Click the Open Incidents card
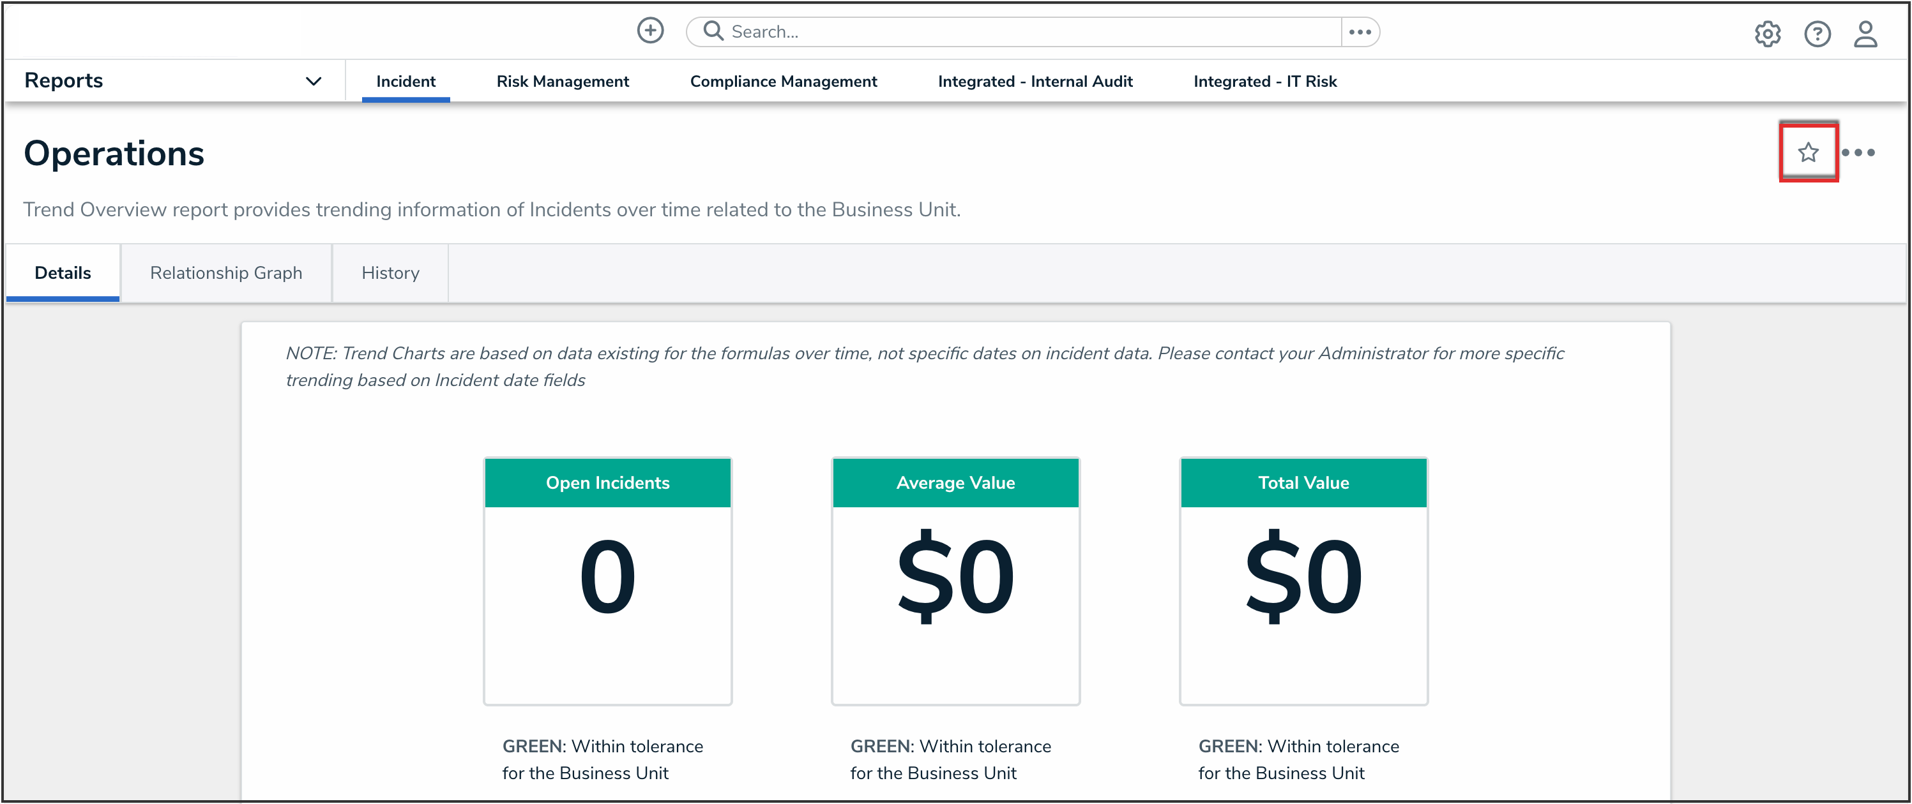Image resolution: width=1912 pixels, height=804 pixels. [x=607, y=580]
